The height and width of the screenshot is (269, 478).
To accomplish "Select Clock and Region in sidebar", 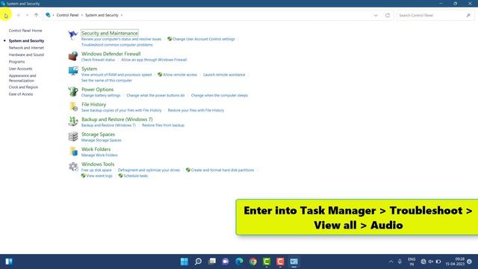I will pos(23,87).
